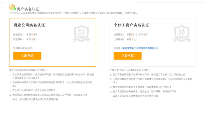This screenshot has height=115, width=205.
Task: Select the 个体工商户实名认证 card title
Action: coord(131,25)
